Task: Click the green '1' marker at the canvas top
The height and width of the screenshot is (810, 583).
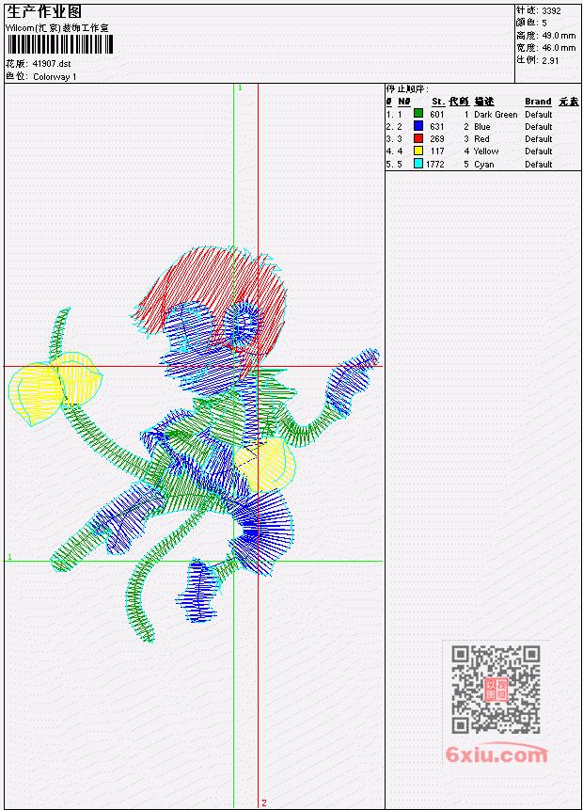Action: pos(240,87)
